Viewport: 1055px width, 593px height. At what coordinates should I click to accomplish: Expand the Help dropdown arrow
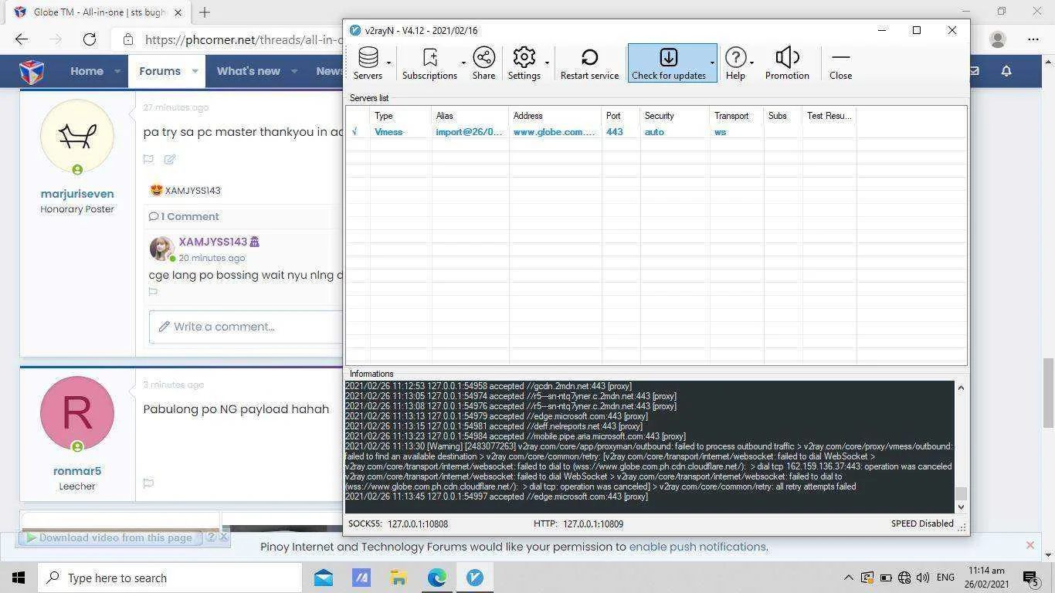tap(751, 63)
